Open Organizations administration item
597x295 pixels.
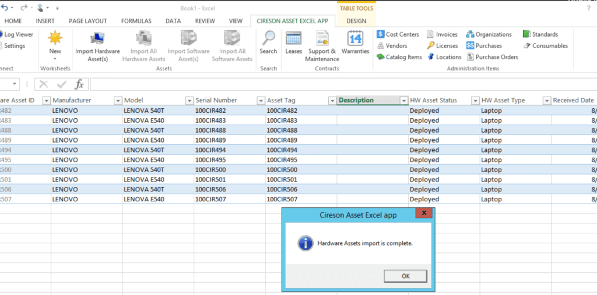[x=489, y=34]
